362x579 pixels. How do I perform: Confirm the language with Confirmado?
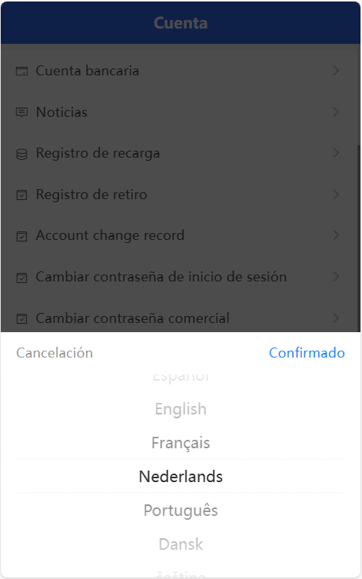pos(307,353)
